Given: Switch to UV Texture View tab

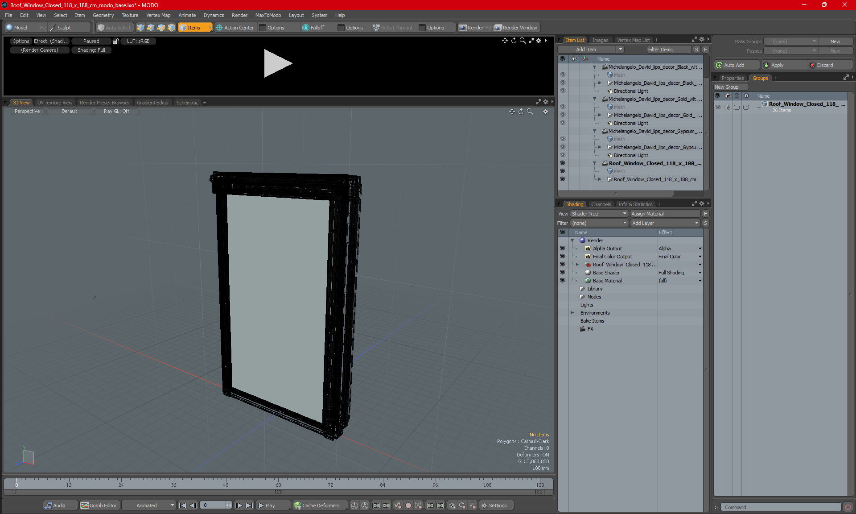Looking at the screenshot, I should [x=55, y=103].
